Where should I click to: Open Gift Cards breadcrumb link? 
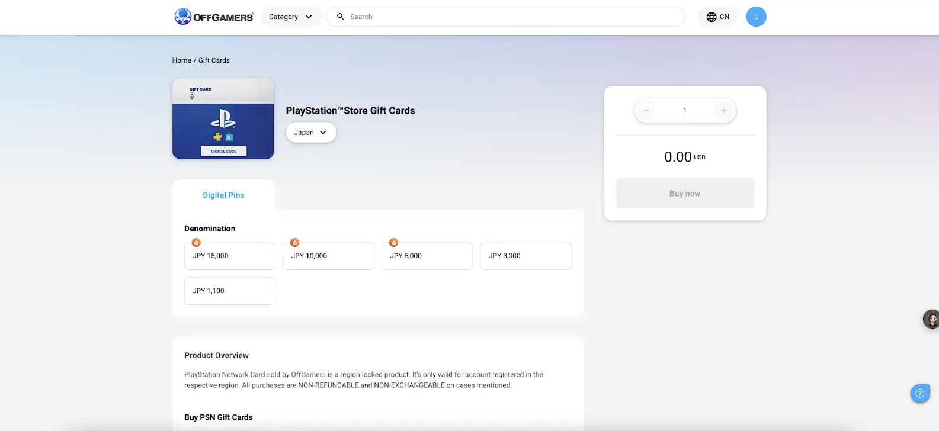click(214, 60)
